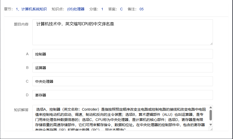Click option D field containing 寄存器
Viewport: 233px width, 139px height.
point(122,95)
